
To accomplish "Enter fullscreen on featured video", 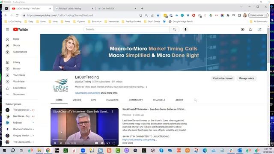I will tap(114, 143).
